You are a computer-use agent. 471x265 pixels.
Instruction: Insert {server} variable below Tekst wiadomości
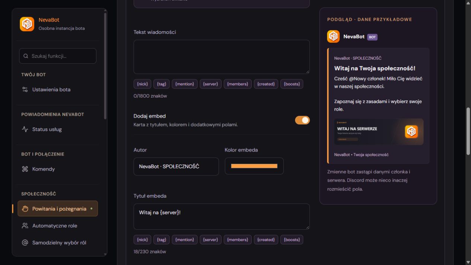[211, 84]
